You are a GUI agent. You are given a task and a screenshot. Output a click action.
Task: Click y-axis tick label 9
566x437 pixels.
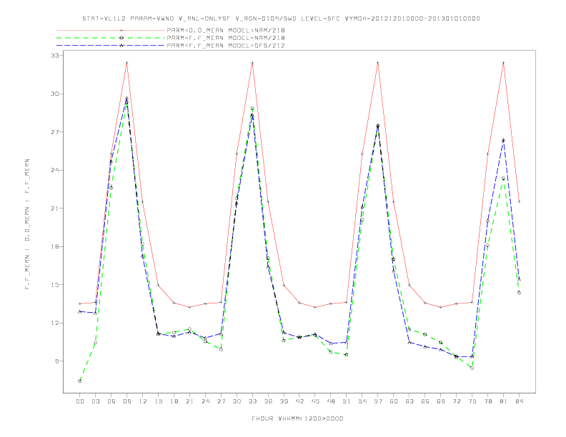tap(56, 361)
